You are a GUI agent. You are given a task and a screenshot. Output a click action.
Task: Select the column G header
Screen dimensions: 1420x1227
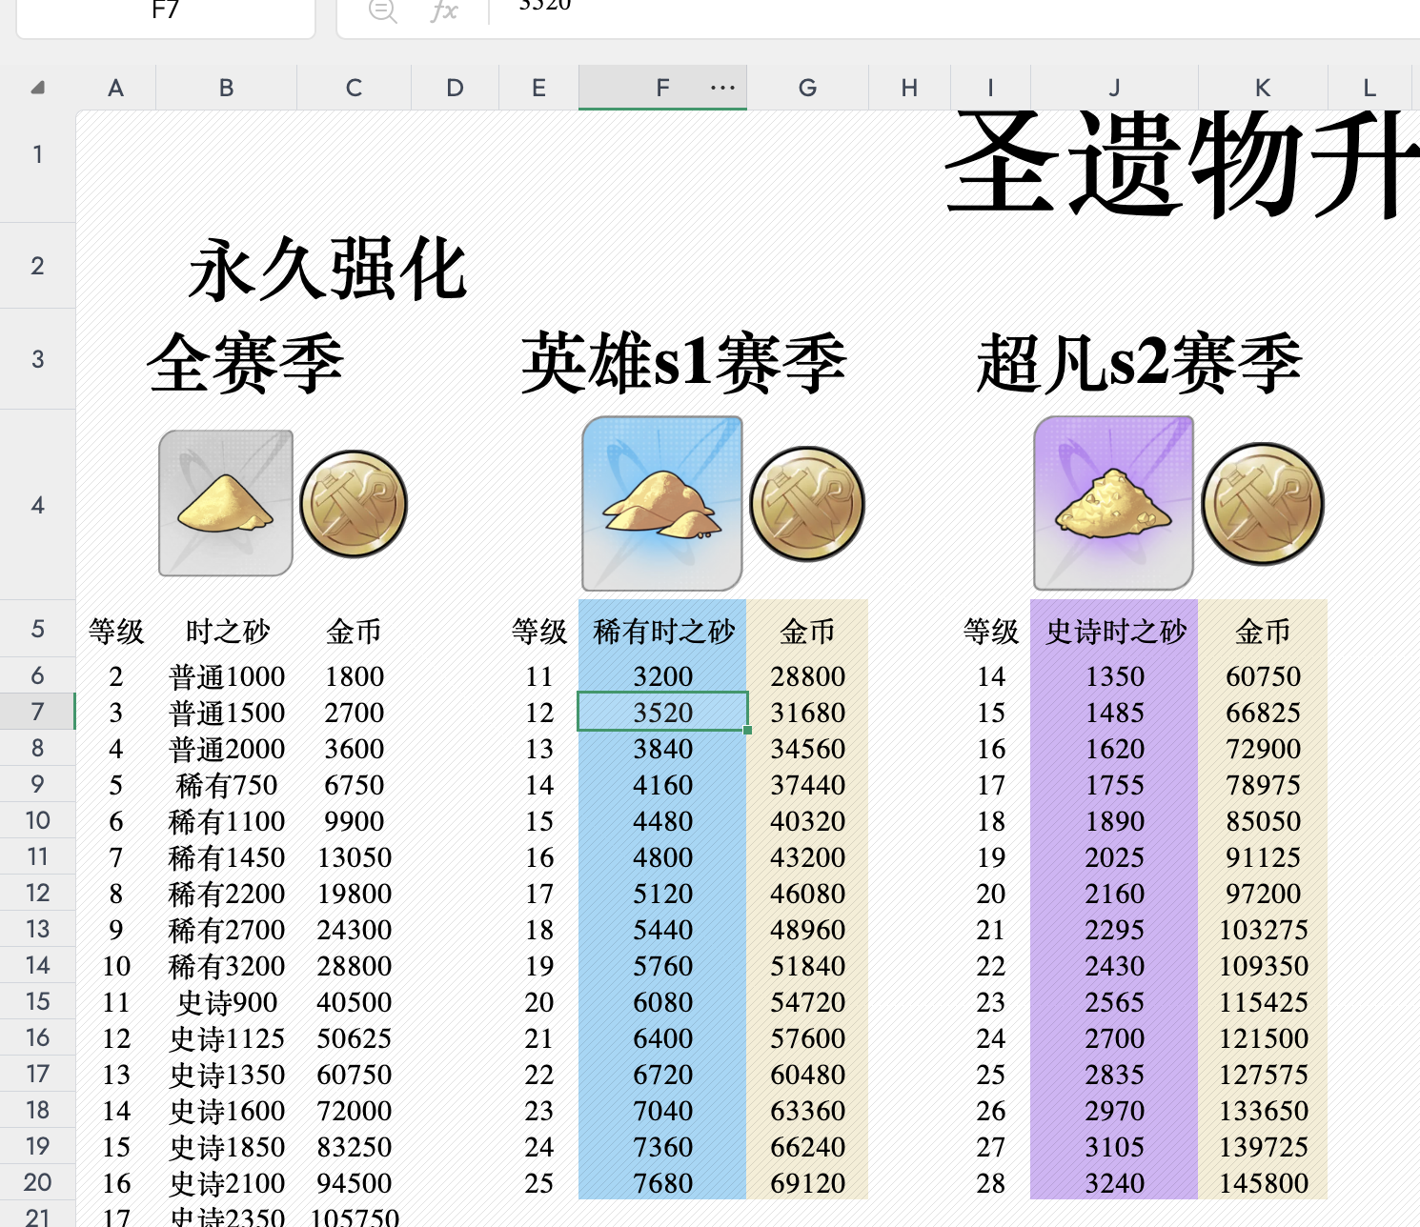807,88
